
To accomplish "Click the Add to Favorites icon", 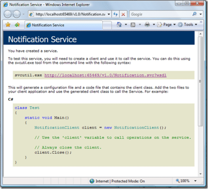I will click(17, 24).
